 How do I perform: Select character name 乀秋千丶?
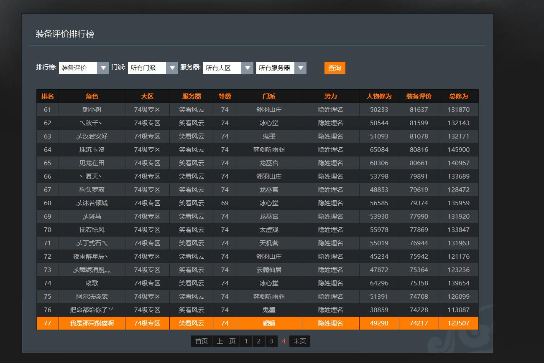click(x=91, y=123)
